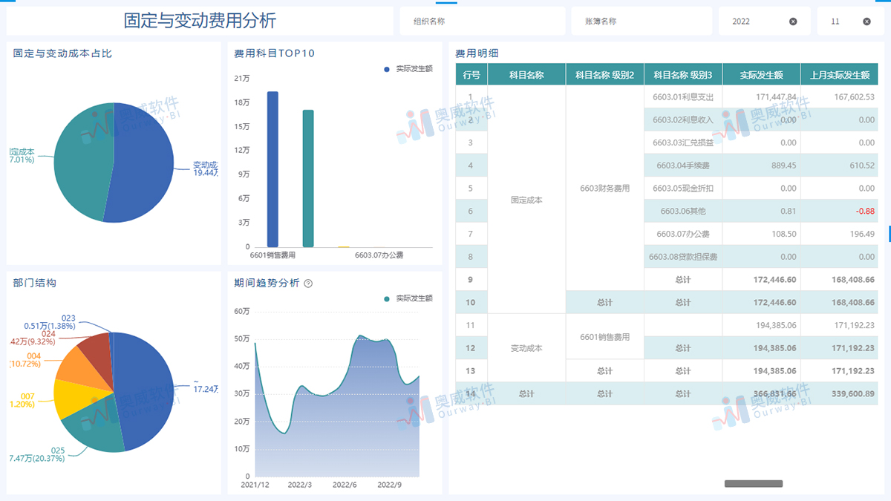Image resolution: width=891 pixels, height=501 pixels.
Task: Open the 组织名称 filter selector
Action: click(483, 21)
